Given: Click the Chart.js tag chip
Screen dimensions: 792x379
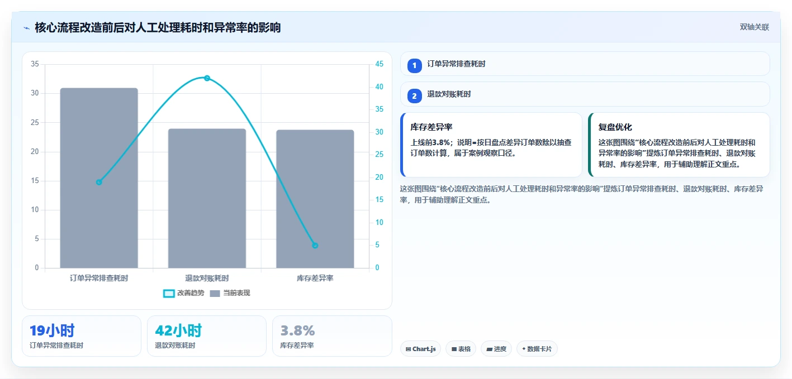Looking at the screenshot, I should coord(420,349).
